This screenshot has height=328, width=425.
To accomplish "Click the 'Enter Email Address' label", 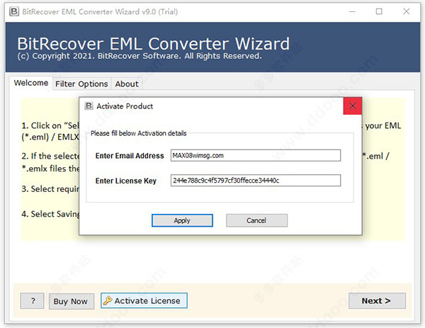I will click(130, 156).
